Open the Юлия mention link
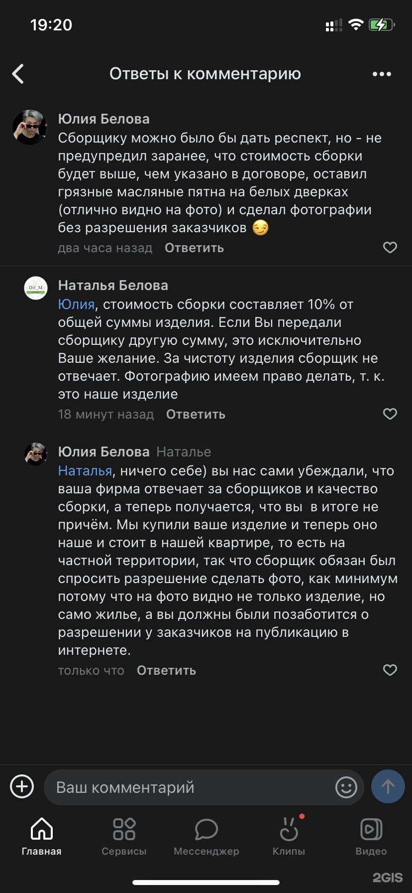This screenshot has width=412, height=893. tap(76, 304)
